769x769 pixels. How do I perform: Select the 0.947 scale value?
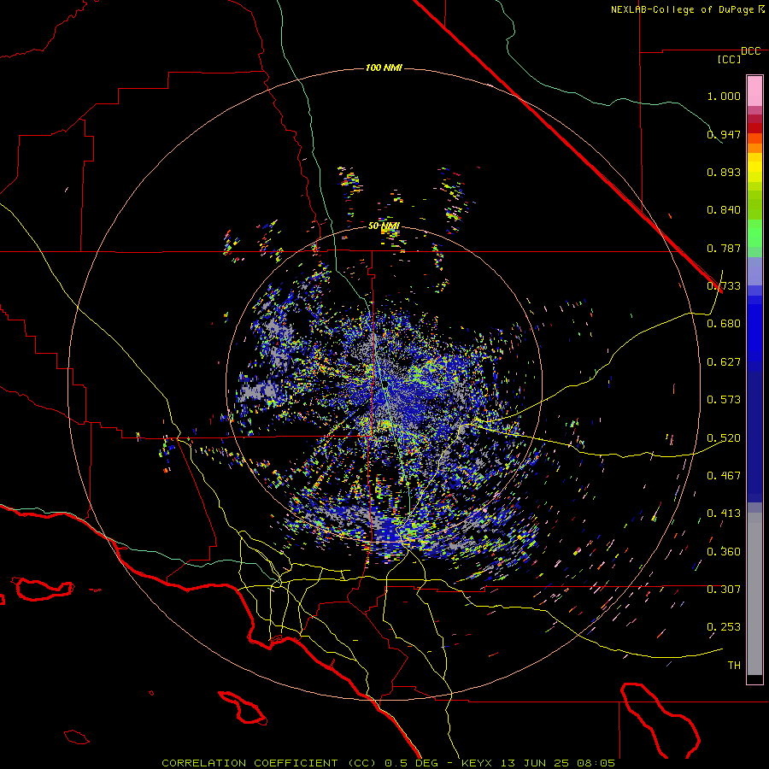[x=724, y=134]
